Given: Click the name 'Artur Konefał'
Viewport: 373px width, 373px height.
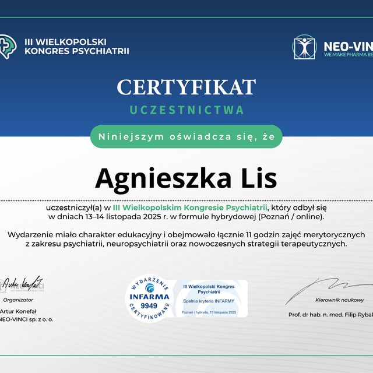Looking at the screenshot, I should point(18,311).
